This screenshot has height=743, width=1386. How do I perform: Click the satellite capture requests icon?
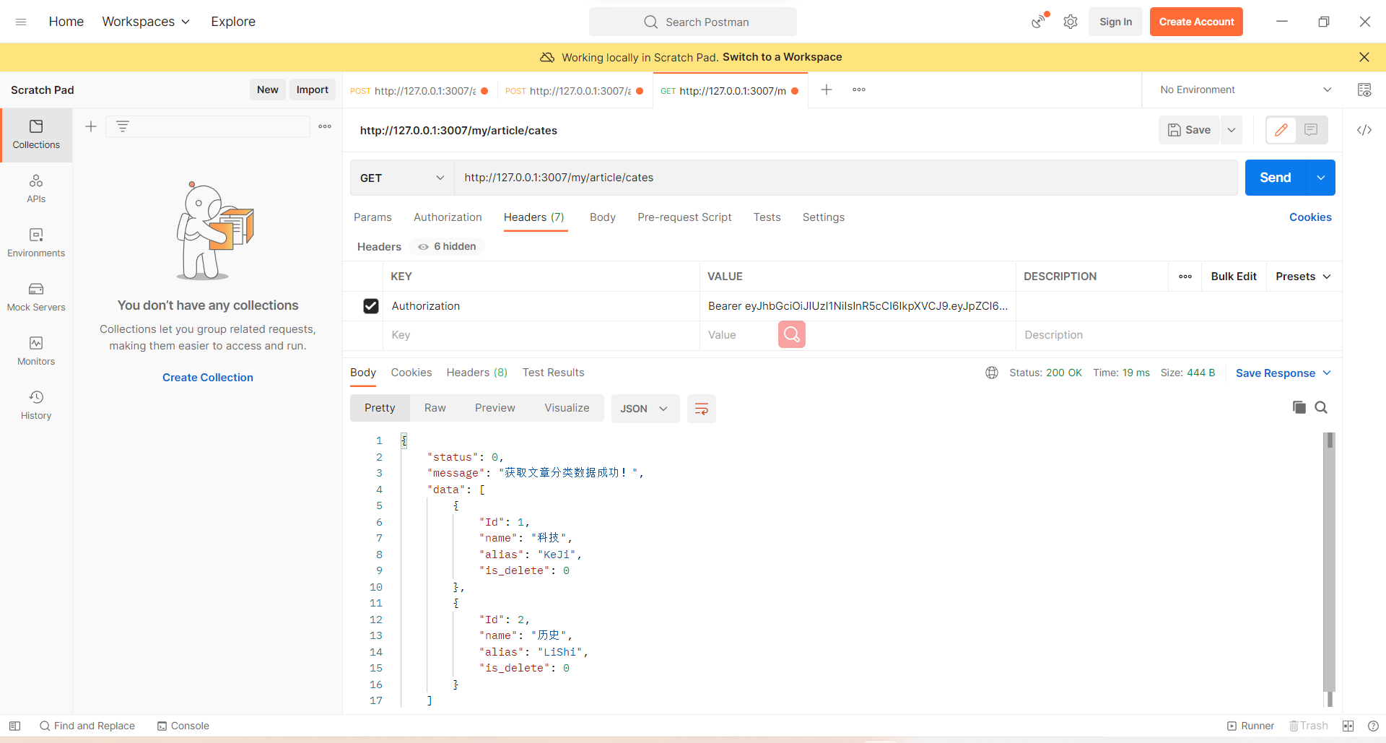coord(1039,22)
